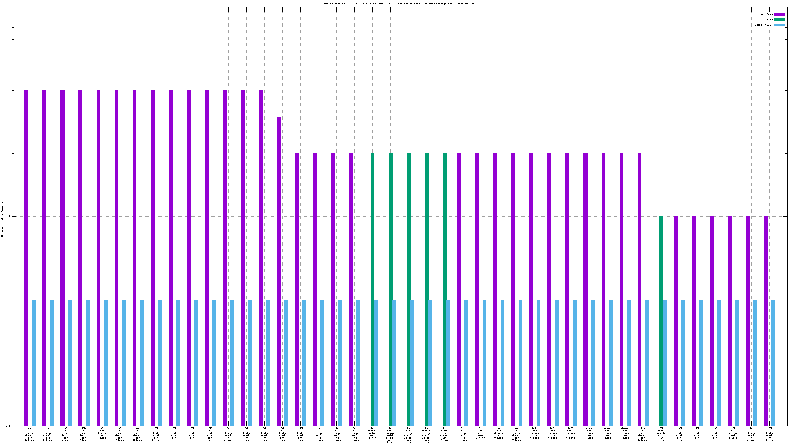Click the 3640a.iadb.isipp.com axis label
The height and width of the screenshot is (445, 792).
pyautogui.click(x=625, y=433)
